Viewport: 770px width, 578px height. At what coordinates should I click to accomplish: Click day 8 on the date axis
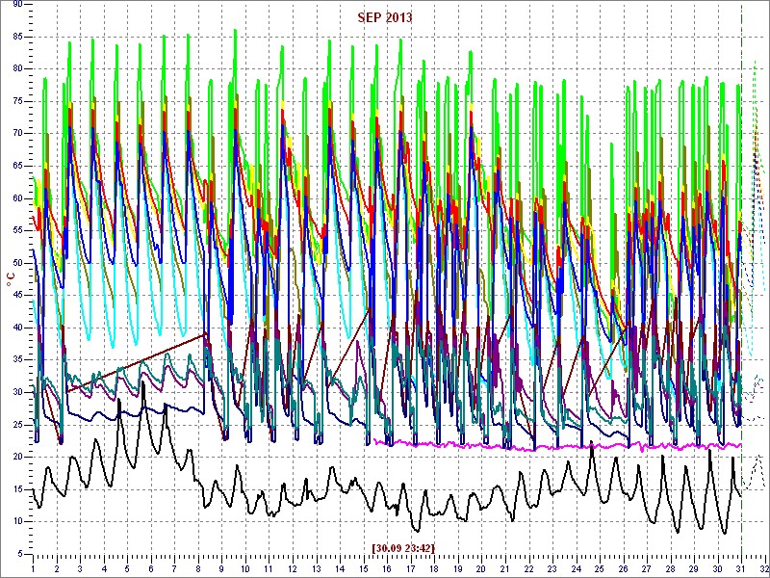tap(198, 568)
